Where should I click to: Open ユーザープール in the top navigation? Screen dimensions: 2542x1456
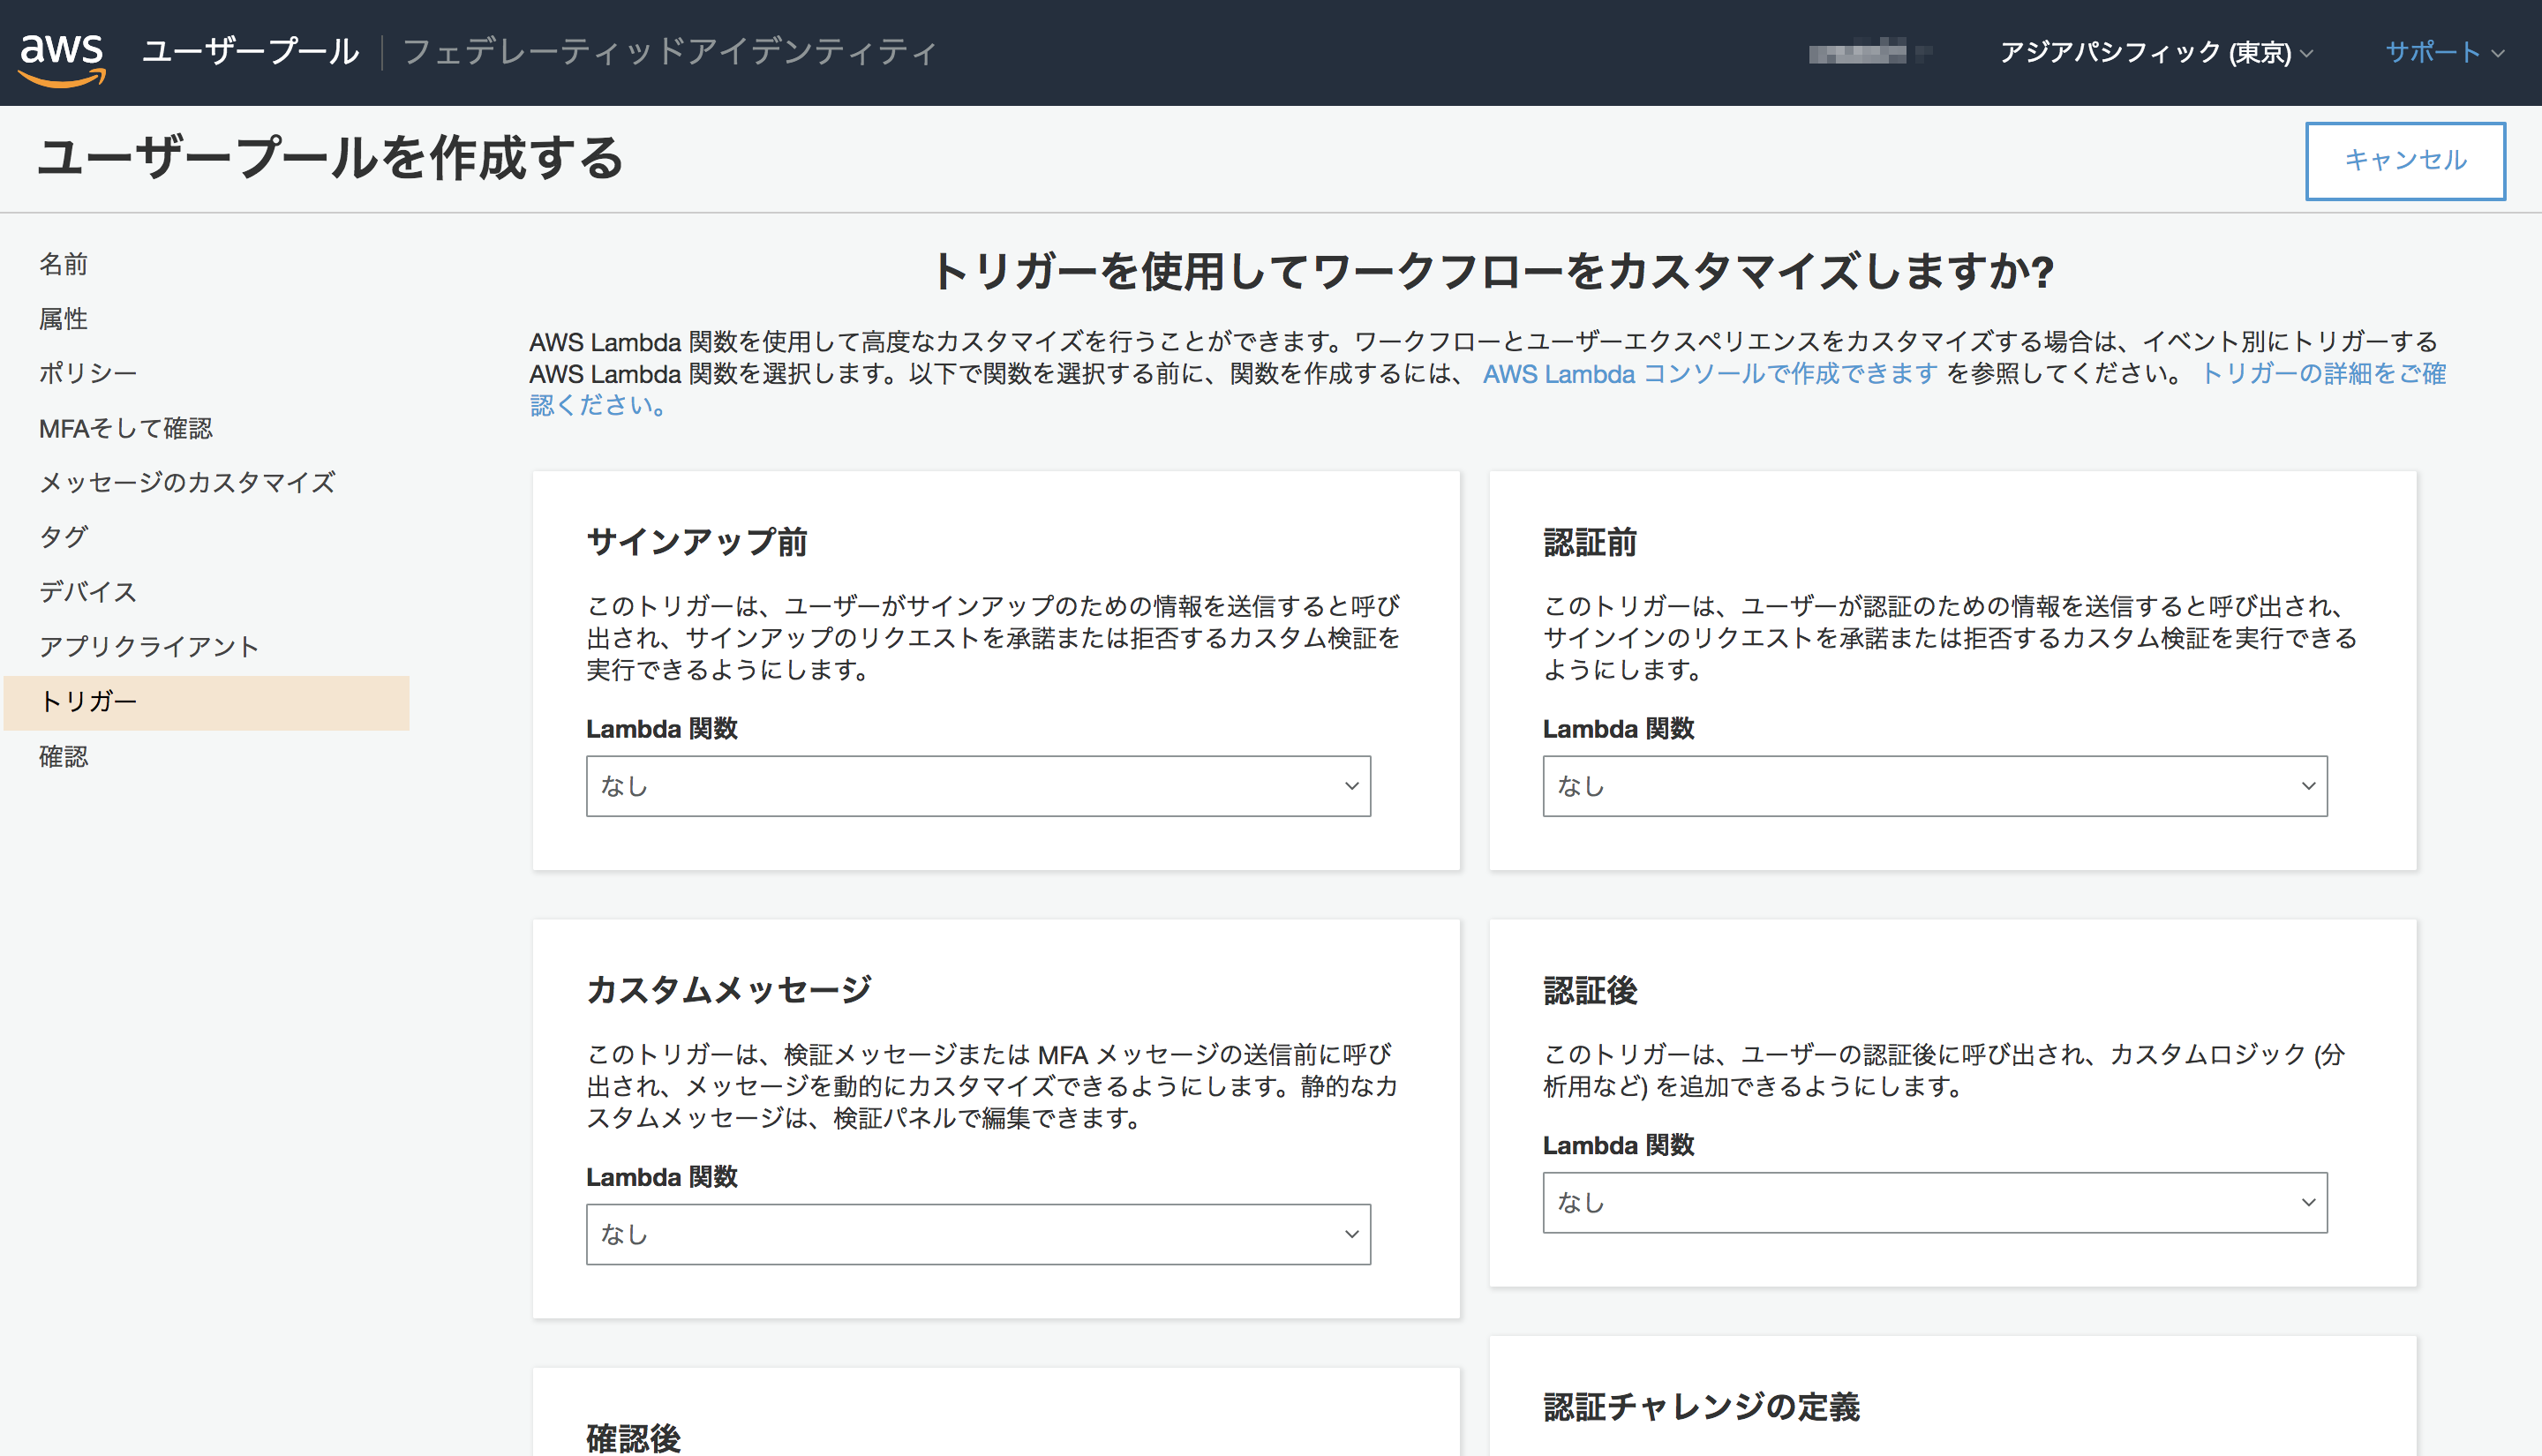click(251, 51)
